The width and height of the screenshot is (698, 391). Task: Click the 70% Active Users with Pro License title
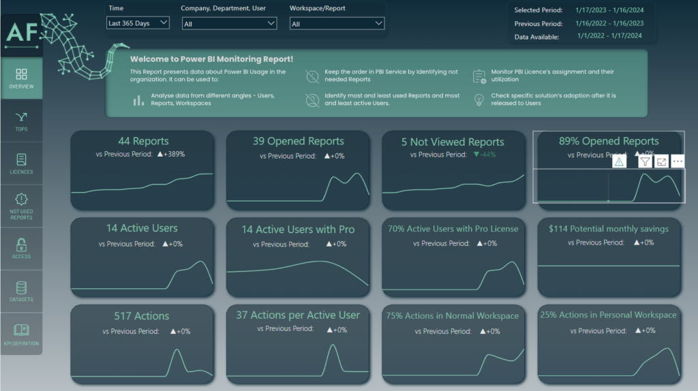tap(453, 229)
